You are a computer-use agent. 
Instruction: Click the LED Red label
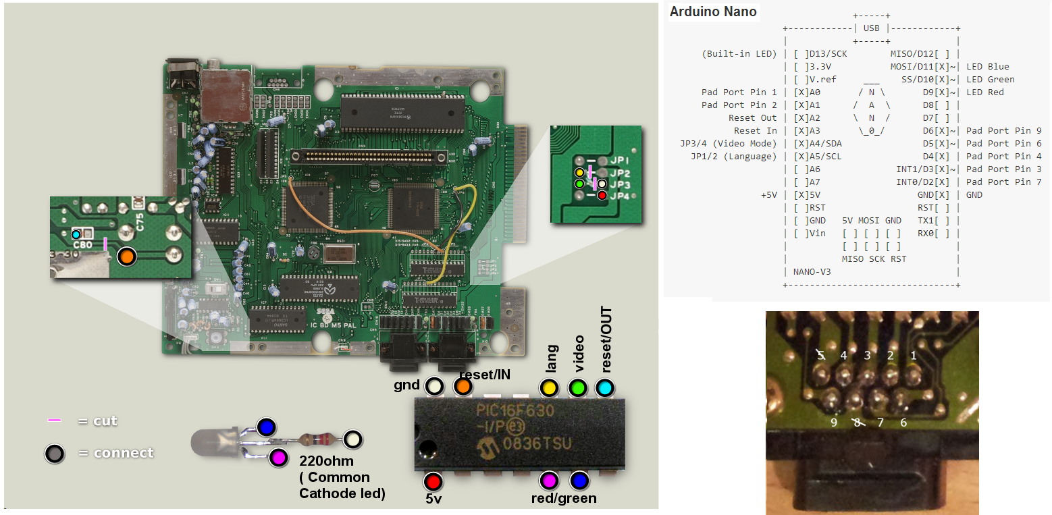click(985, 92)
